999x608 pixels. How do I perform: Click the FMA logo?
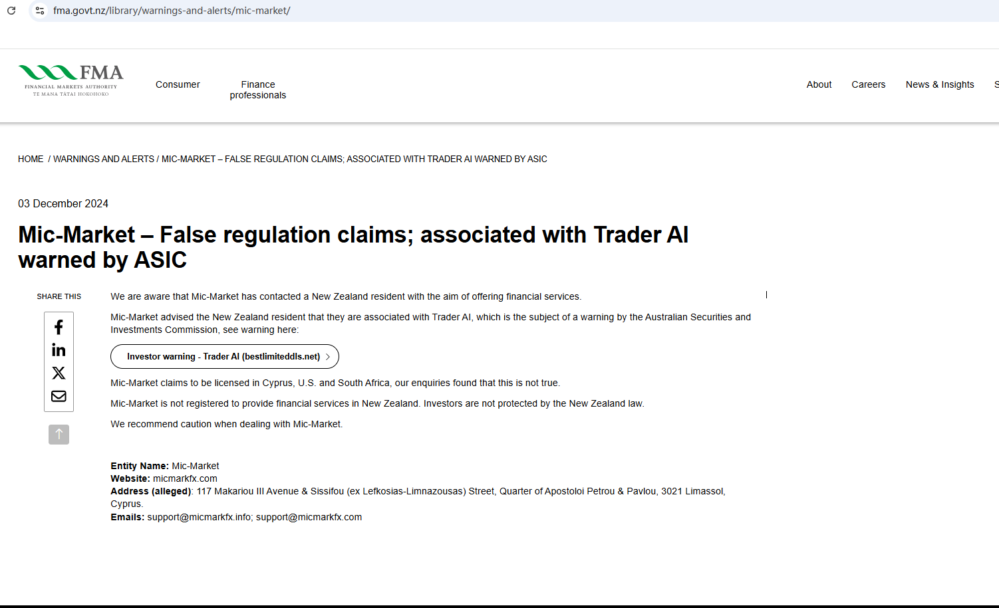point(71,81)
